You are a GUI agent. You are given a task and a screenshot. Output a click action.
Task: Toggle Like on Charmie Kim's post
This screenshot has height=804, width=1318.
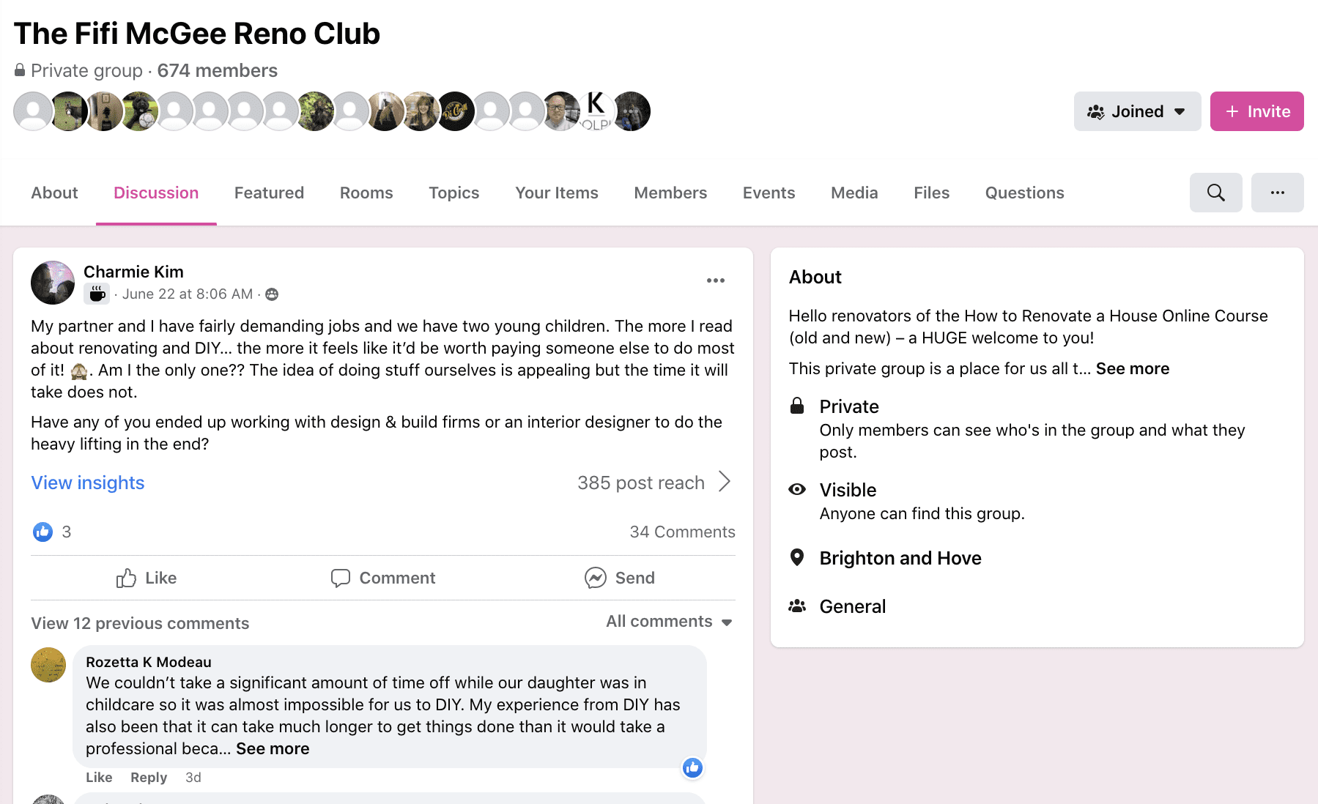[x=146, y=578]
